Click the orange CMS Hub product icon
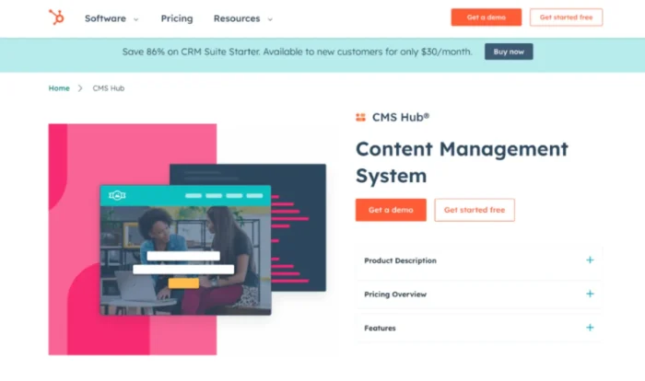Image resolution: width=645 pixels, height=381 pixels. point(360,118)
